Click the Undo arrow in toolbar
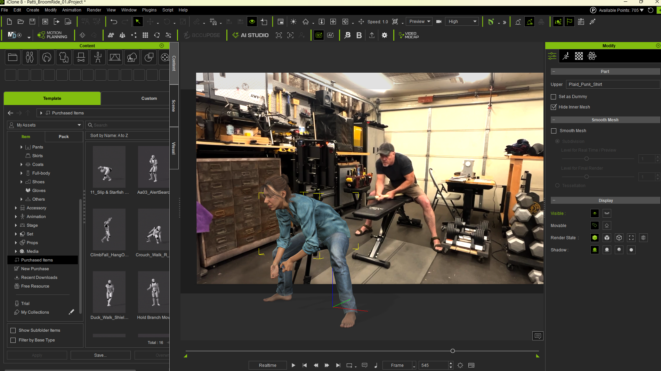Viewport: 661px width, 371px height. click(x=114, y=22)
